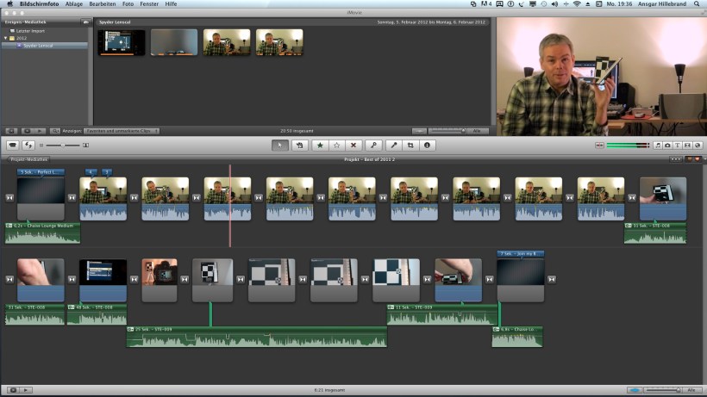Select the 11 Sek. STE-009 audio clip
Image resolution: width=707 pixels, height=397 pixels.
tap(442, 314)
